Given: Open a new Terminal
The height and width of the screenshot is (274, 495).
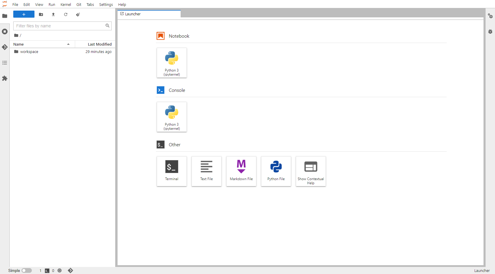Looking at the screenshot, I should (172, 171).
